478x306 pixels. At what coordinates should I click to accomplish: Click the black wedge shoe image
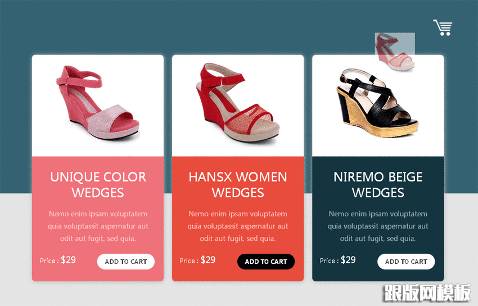click(377, 103)
